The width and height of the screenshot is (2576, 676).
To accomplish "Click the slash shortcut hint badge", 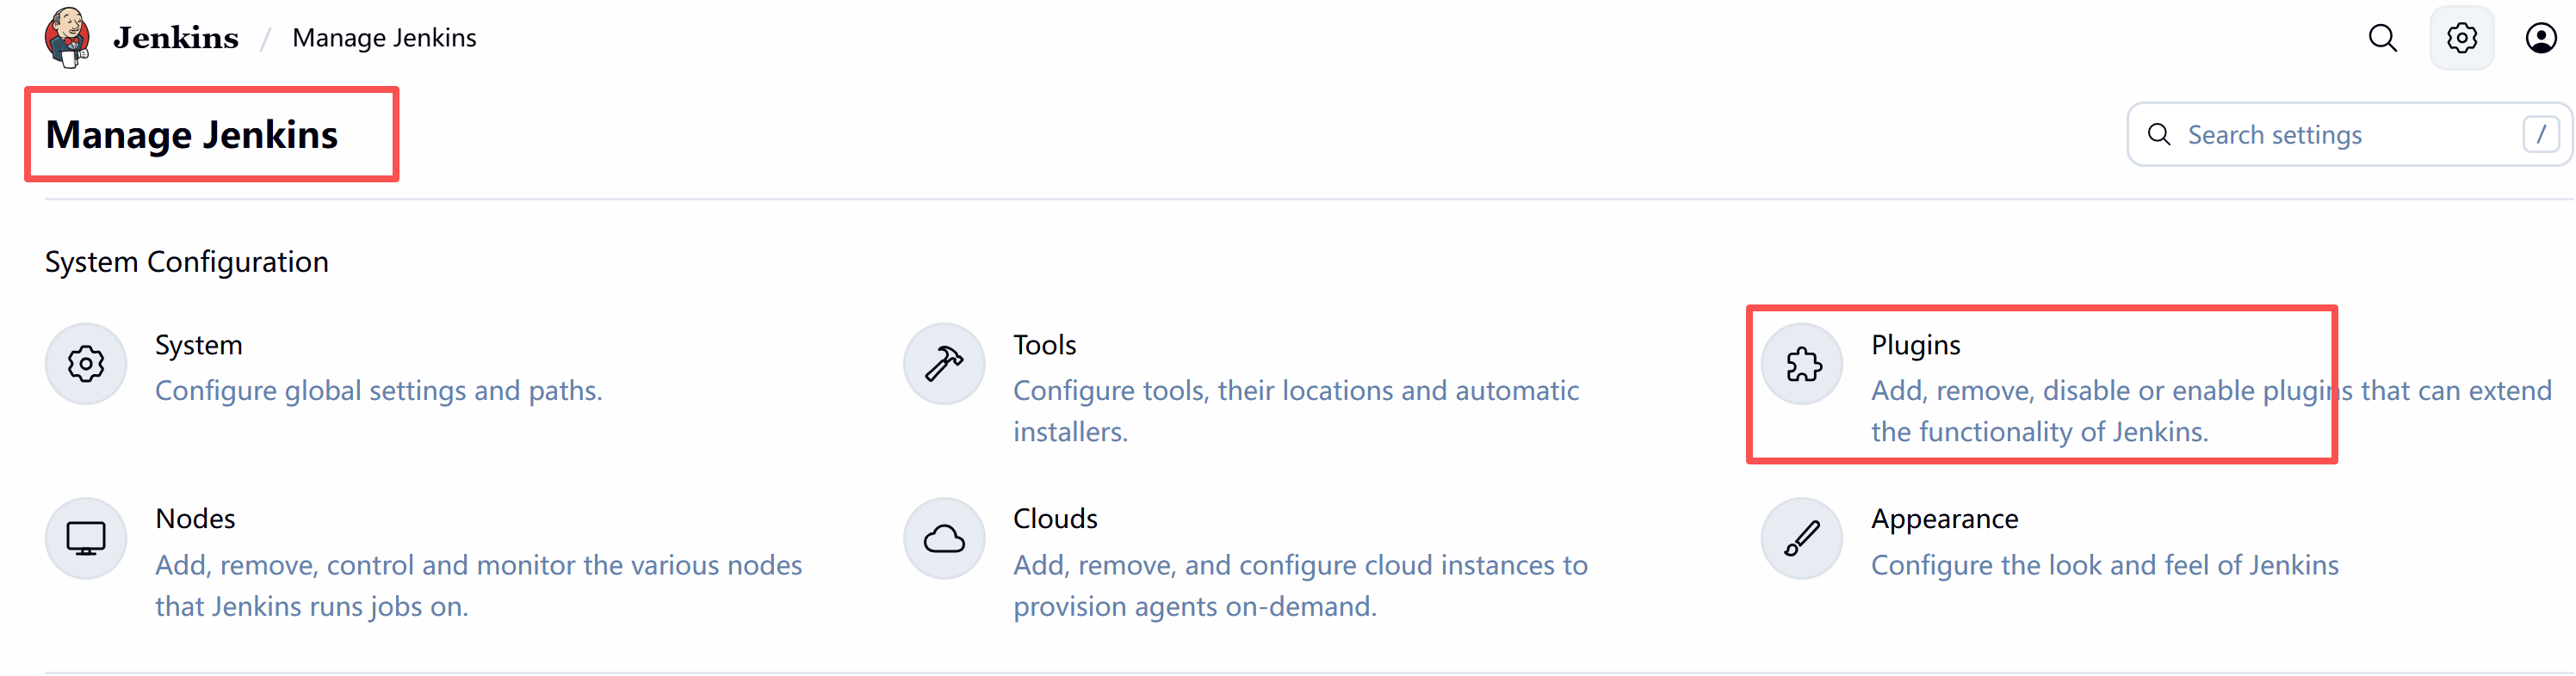I will click(x=2541, y=134).
